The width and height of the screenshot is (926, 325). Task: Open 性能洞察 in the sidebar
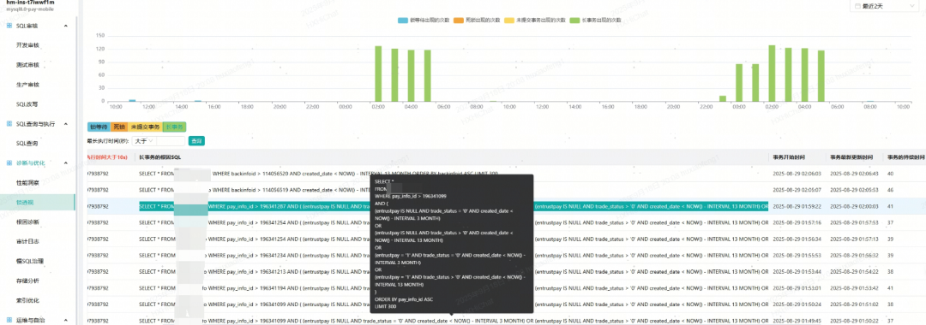tap(27, 182)
